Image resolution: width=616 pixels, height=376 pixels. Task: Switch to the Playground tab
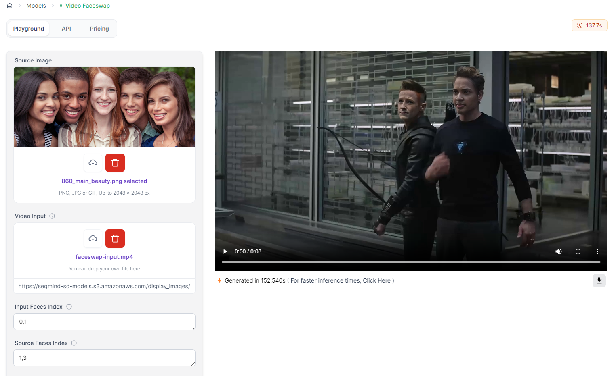coord(29,29)
